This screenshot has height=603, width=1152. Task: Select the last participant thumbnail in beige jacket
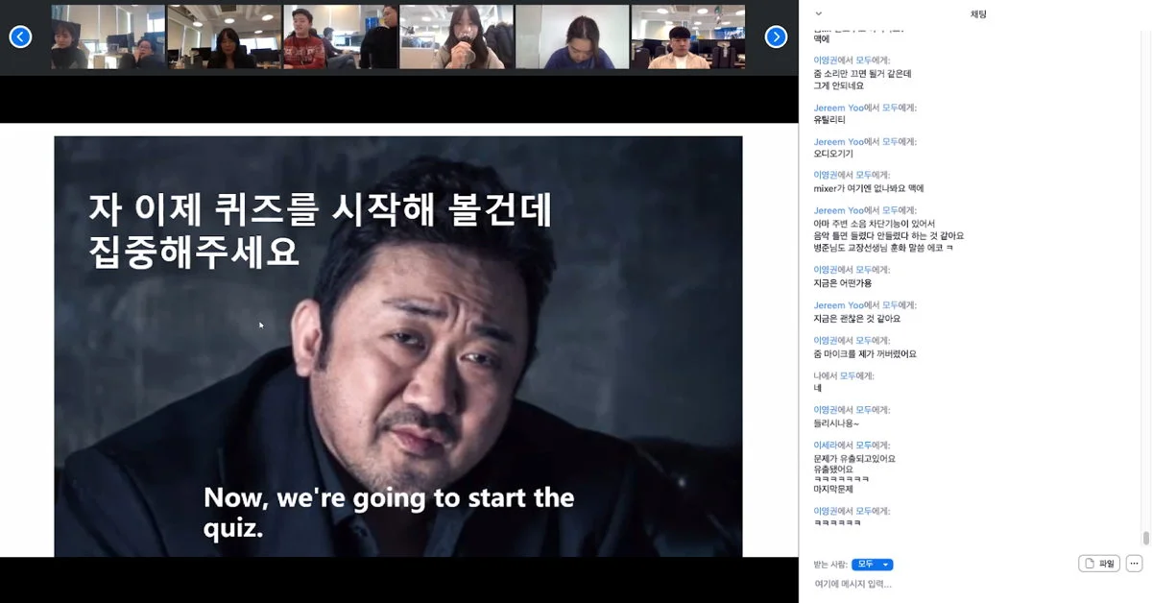point(687,36)
